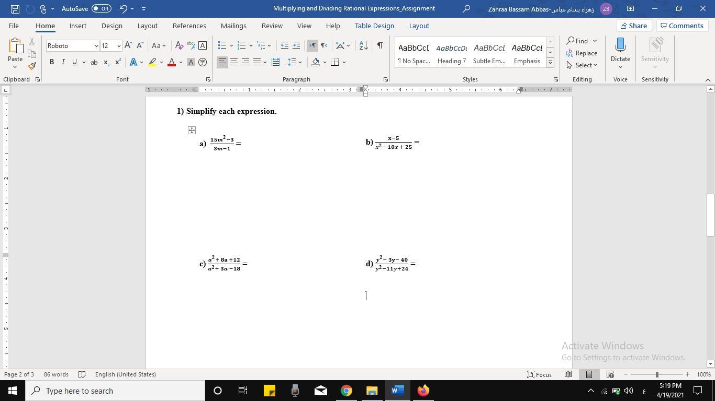This screenshot has width=715, height=401.
Task: Apply the Emphasis style
Action: pyautogui.click(x=527, y=53)
